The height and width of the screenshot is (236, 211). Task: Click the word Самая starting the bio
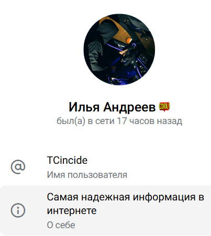[x=62, y=197]
